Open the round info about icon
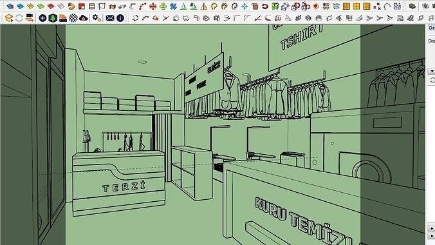 click(x=120, y=18)
